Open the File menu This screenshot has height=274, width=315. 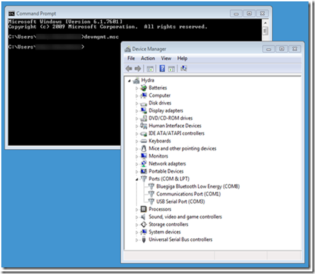pyautogui.click(x=131, y=58)
